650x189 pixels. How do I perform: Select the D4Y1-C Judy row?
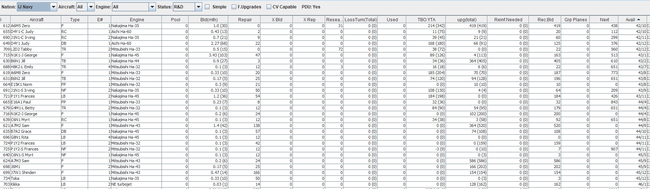[325, 32]
